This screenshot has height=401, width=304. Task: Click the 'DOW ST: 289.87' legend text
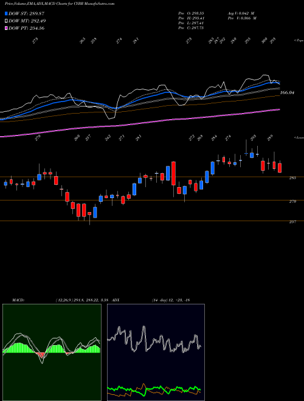click(x=27, y=13)
